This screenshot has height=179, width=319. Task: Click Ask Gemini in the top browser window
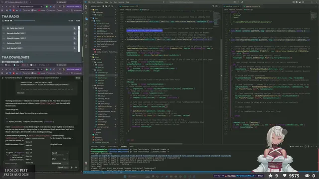click(x=62, y=2)
